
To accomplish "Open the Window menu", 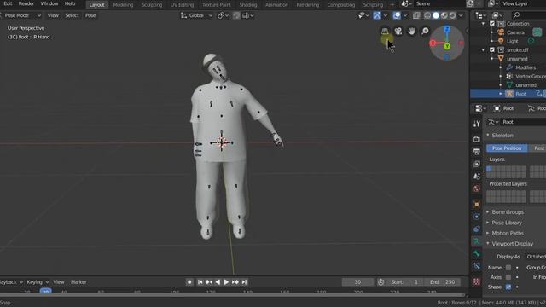I will [49, 3].
